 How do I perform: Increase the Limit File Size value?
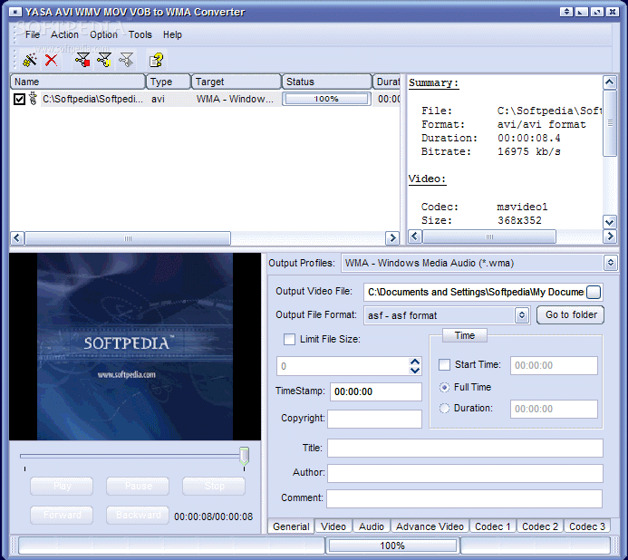[x=415, y=362]
